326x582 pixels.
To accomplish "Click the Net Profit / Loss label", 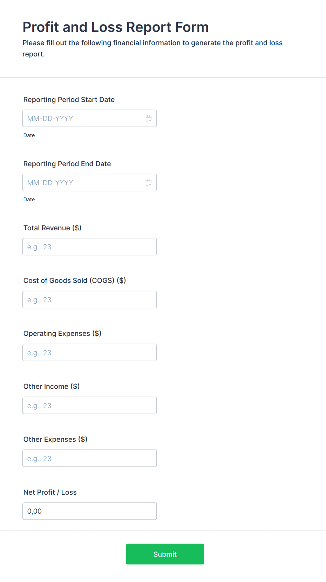I will [50, 492].
